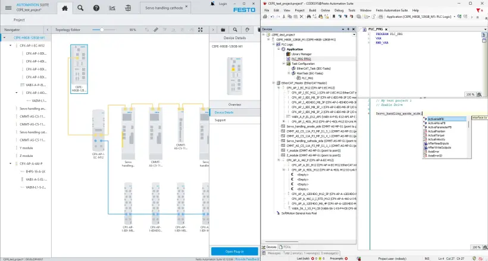Open the help question mark icon
The width and height of the screenshot is (488, 261).
[x=97, y=8]
